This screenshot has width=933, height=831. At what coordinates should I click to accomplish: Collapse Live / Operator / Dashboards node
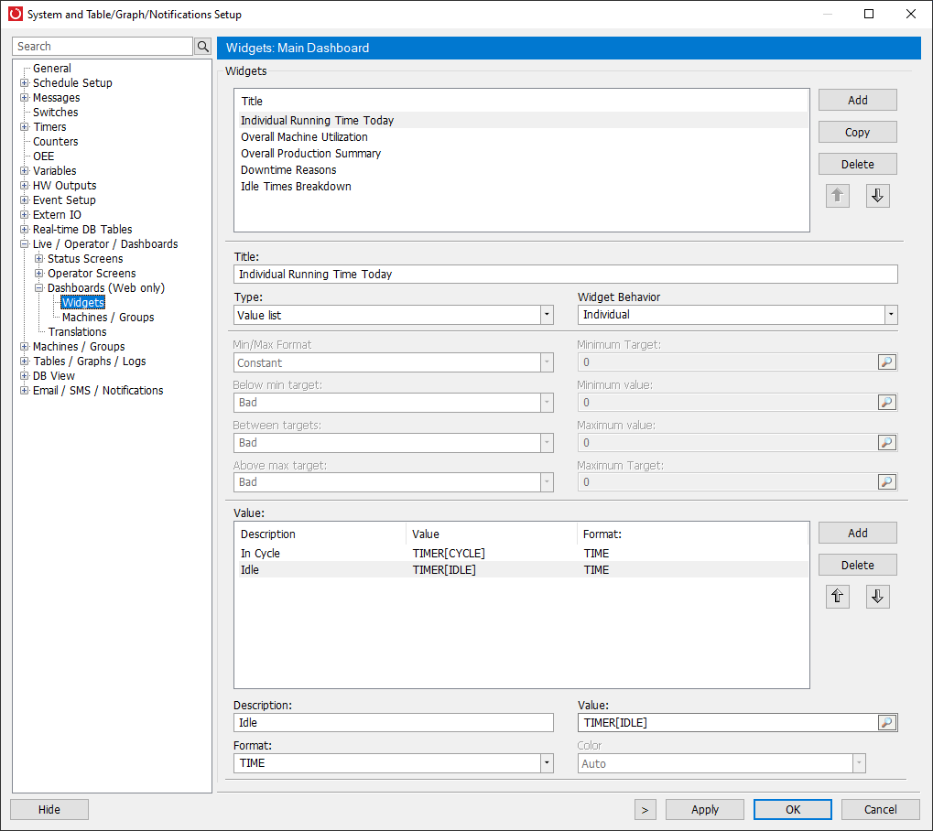[x=25, y=243]
